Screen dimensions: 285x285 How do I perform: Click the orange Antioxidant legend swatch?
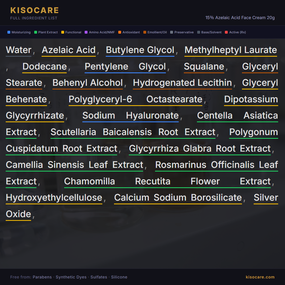click(120, 32)
